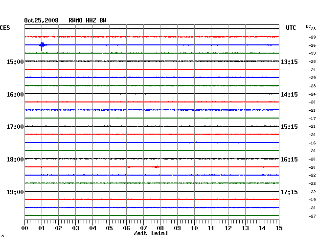Select the CES timezone label

pos(5,28)
